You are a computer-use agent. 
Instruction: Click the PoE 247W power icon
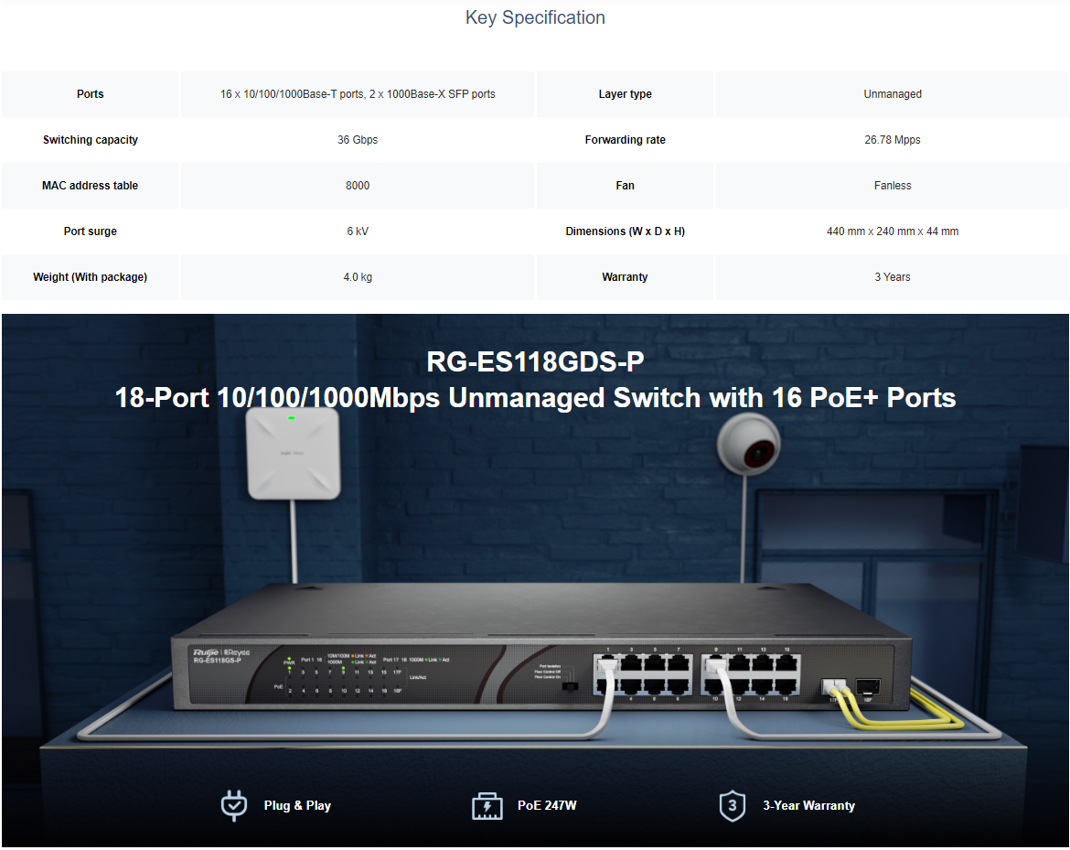(487, 806)
